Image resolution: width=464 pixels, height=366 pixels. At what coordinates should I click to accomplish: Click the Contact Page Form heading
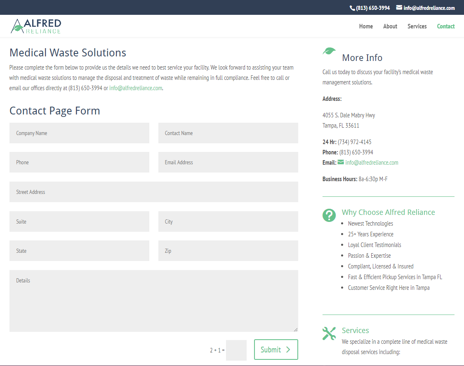pyautogui.click(x=55, y=111)
